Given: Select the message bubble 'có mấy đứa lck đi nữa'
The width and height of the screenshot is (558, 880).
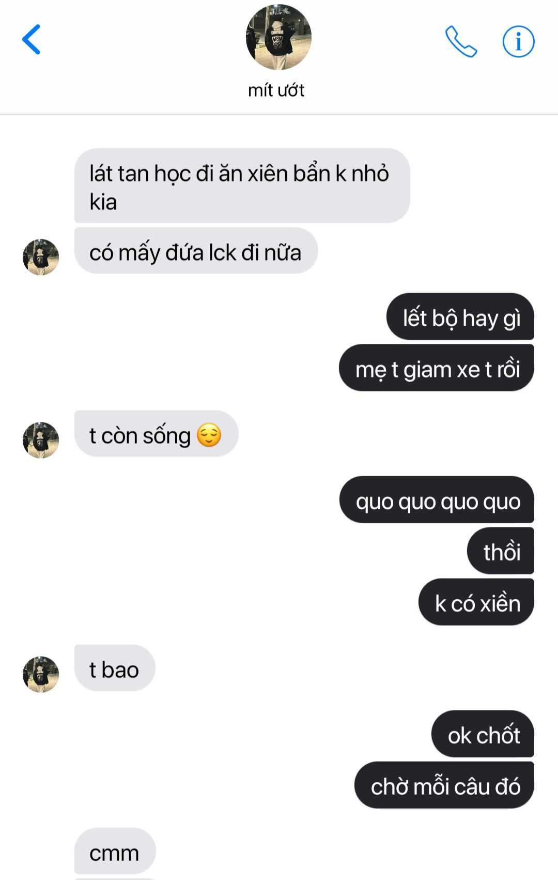Looking at the screenshot, I should (x=196, y=251).
